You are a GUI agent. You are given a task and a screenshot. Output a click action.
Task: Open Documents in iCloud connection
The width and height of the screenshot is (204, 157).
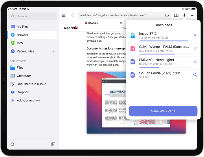pos(32,84)
